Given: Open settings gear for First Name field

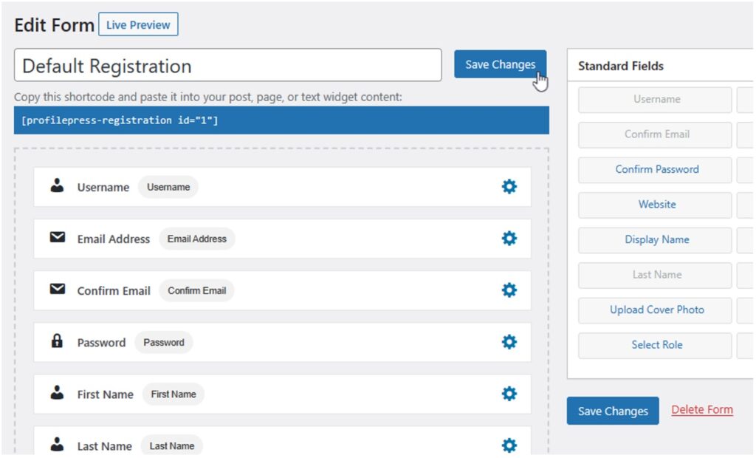Looking at the screenshot, I should [509, 394].
